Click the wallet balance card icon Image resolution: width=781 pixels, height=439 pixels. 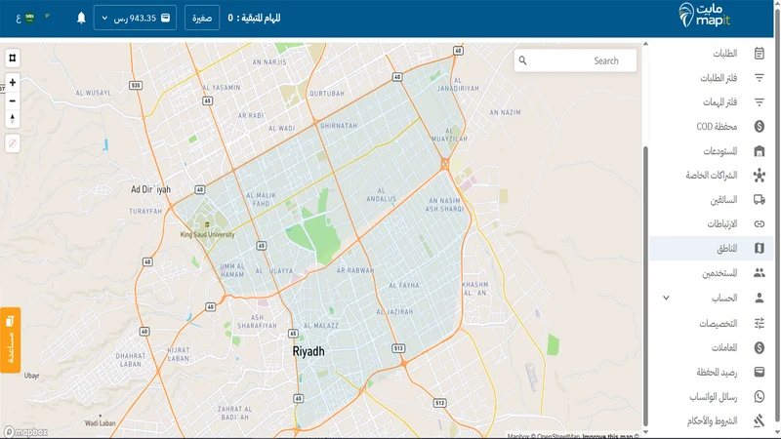760,372
